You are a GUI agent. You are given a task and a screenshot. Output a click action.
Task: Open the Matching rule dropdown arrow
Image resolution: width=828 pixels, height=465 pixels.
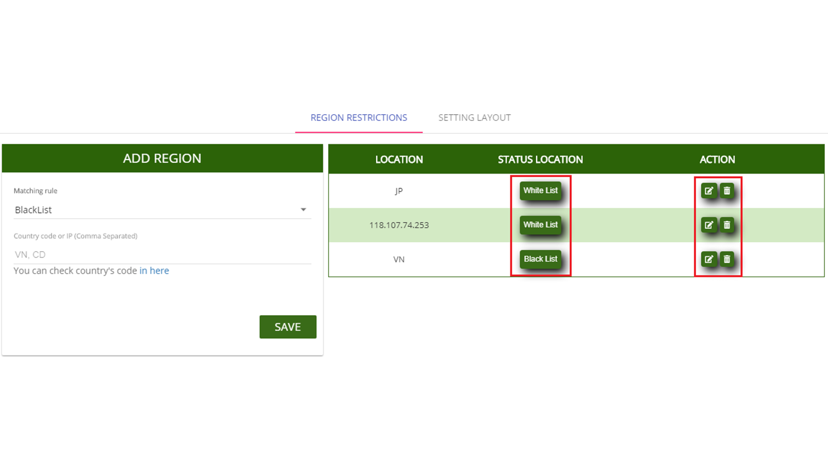(x=303, y=210)
